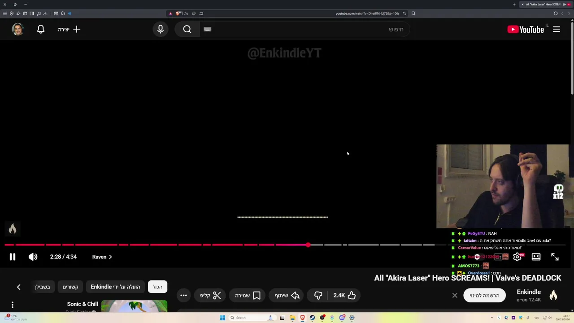Screen dimensions: 574x323
Task: Open the extensions puzzle icon
Action: tap(63, 13)
